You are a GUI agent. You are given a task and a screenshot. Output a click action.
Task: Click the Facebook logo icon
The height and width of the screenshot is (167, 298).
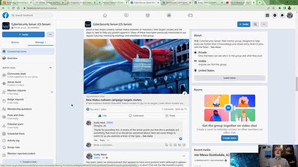coord(6,15)
